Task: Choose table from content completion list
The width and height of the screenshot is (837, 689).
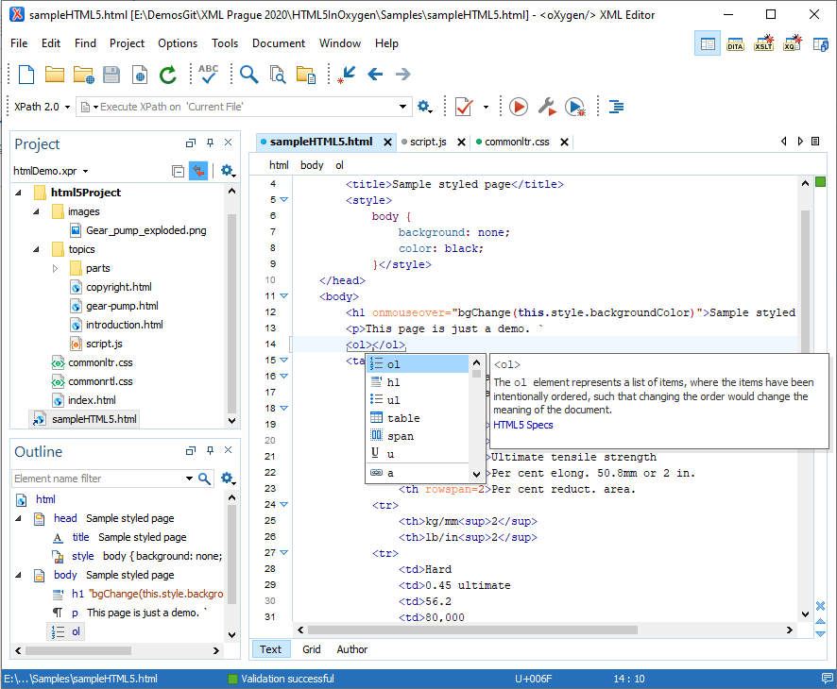Action: tap(418, 418)
